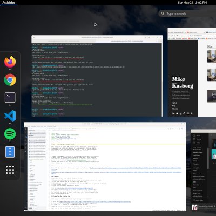Select the Spotify window thumbnail
This screenshot has width=216, height=216.
click(x=204, y=170)
